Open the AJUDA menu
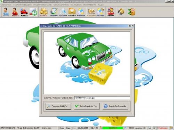 point(101,5)
